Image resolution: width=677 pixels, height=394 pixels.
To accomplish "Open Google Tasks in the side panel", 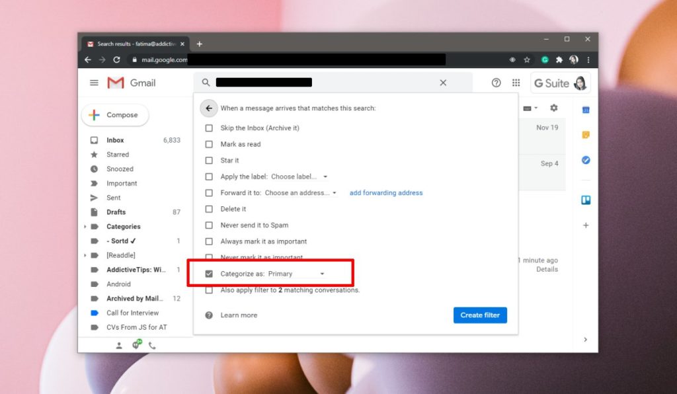I will tap(585, 159).
